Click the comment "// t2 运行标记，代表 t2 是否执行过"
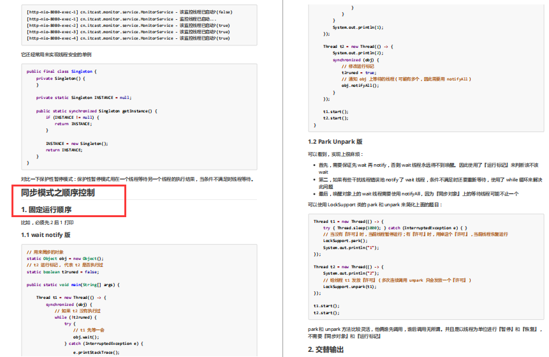Screen dimensions: 549x357 (x=65, y=265)
